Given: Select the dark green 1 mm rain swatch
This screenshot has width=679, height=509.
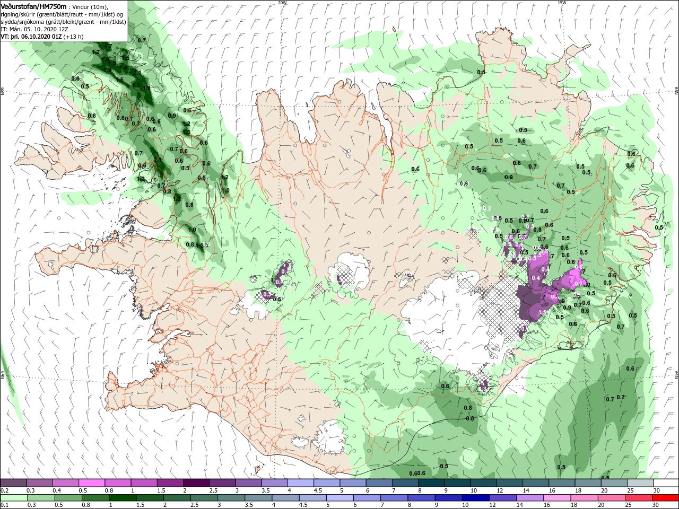Looking at the screenshot, I should pyautogui.click(x=123, y=498).
